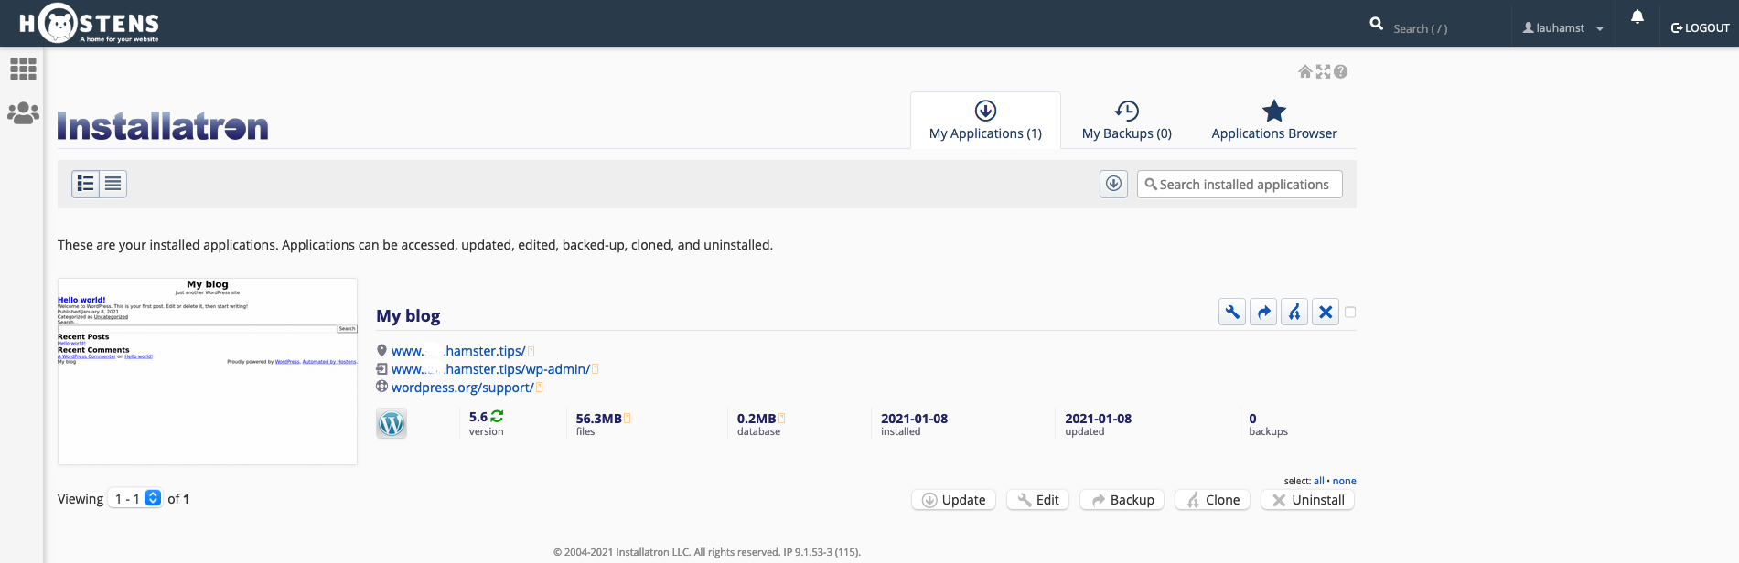Screen dimensions: 1739x563
Task: Click the 0.2MB database value
Action: coord(757,419)
